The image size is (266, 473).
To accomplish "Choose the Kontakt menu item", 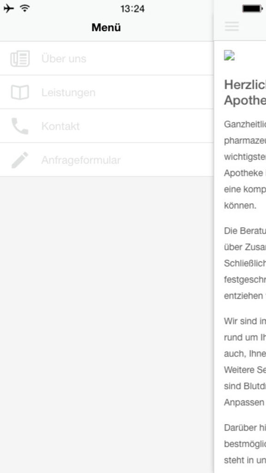I will point(107,126).
